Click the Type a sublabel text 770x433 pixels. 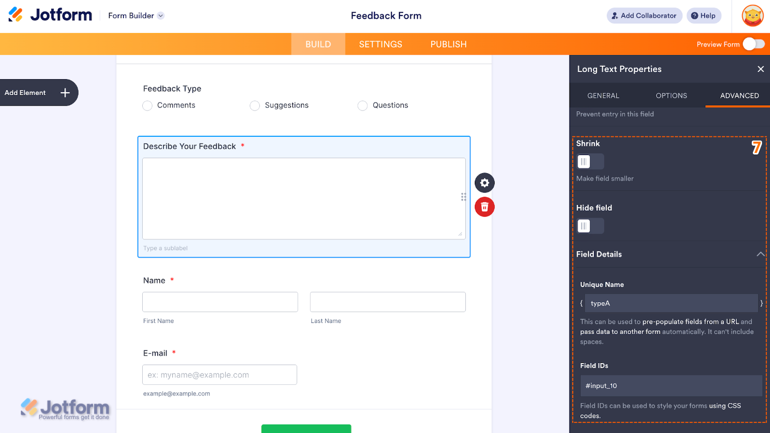pyautogui.click(x=165, y=248)
